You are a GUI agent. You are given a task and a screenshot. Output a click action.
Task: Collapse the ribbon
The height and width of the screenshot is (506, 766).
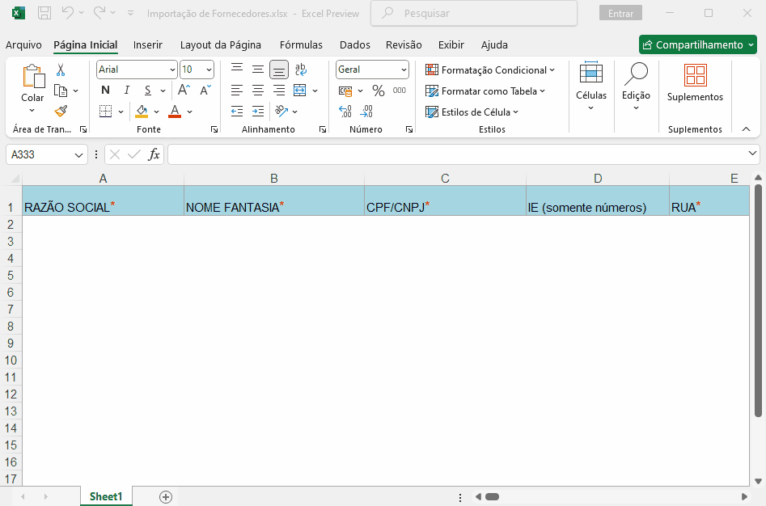tap(746, 129)
